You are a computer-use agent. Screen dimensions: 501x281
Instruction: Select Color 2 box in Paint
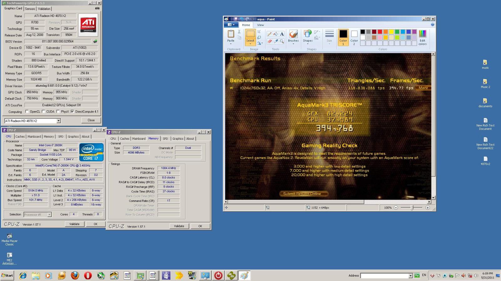pos(354,38)
